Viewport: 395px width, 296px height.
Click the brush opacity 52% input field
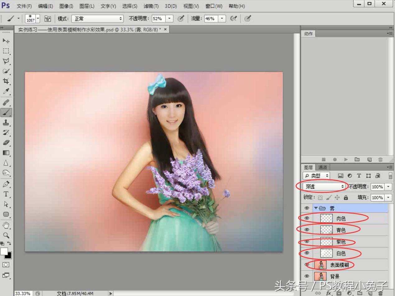point(158,19)
